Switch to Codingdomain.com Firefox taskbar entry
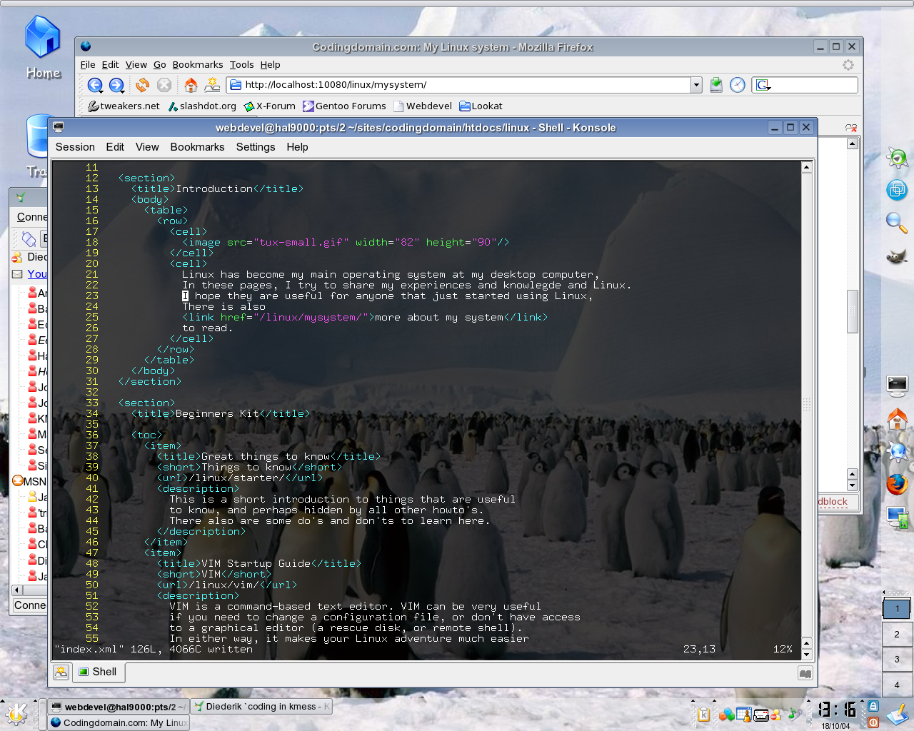The width and height of the screenshot is (914, 731). click(119, 722)
